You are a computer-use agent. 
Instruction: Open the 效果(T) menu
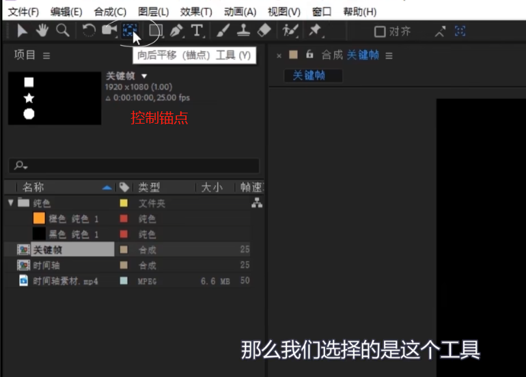[x=196, y=12]
